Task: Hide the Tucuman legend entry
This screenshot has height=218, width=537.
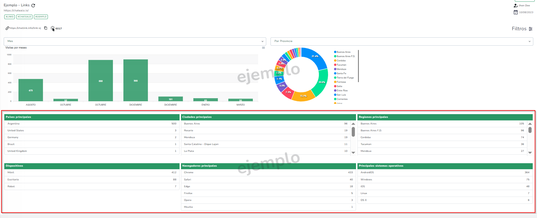Action: (x=341, y=65)
